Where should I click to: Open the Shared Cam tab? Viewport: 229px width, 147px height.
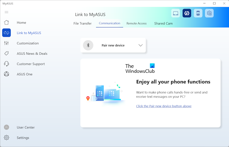pyautogui.click(x=163, y=23)
